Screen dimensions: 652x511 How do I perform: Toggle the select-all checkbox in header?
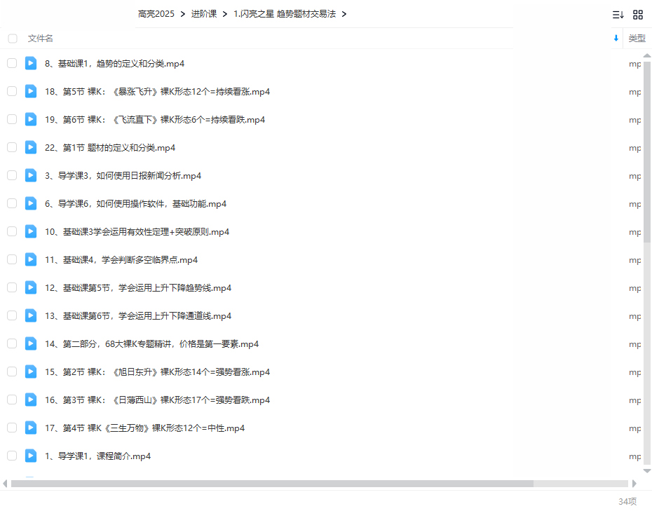click(x=13, y=39)
